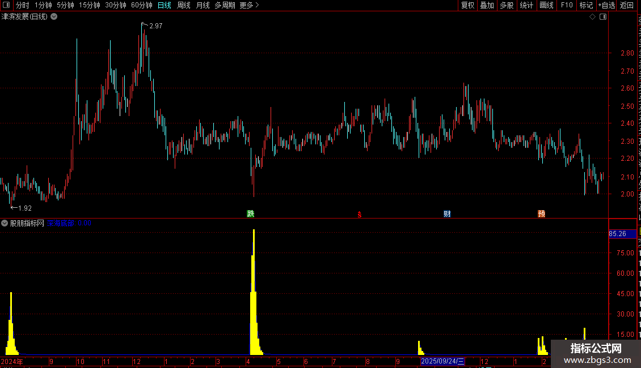Screen dimensions: 641x368
Task: Click the diamond icon in the chart header
Action: 592,17
